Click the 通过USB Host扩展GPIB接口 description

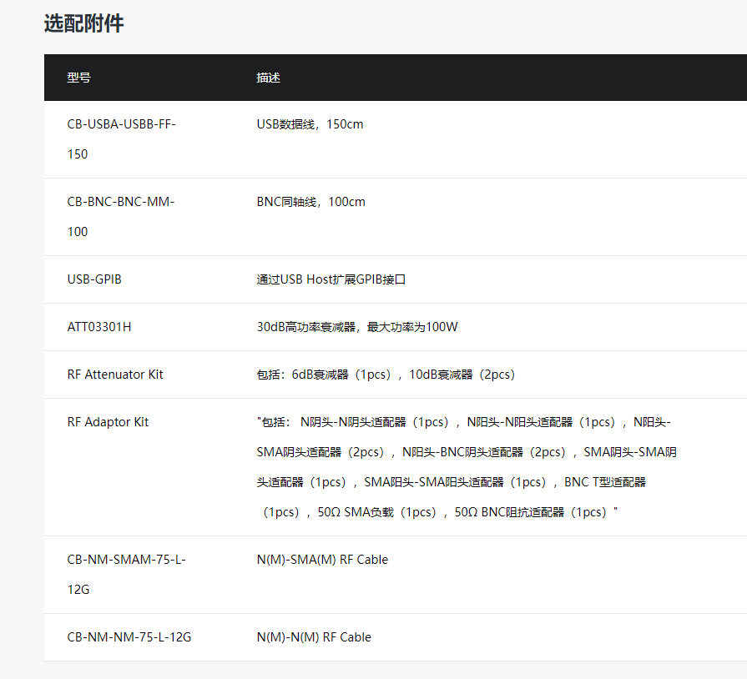(x=331, y=279)
